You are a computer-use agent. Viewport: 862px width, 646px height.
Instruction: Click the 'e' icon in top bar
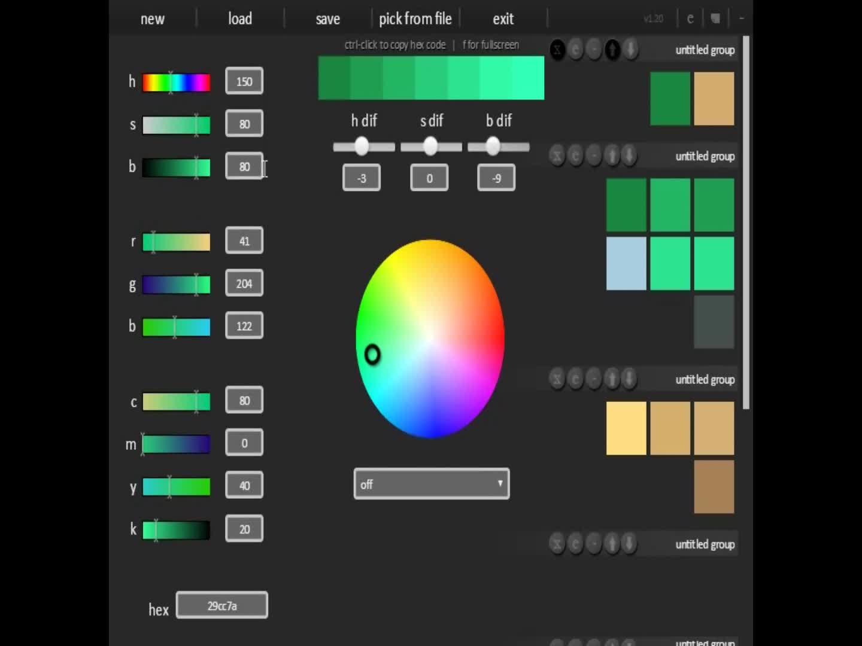[x=690, y=19]
